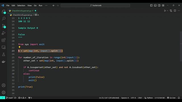
Task: Open the Testing flask view
Action: 4,54
